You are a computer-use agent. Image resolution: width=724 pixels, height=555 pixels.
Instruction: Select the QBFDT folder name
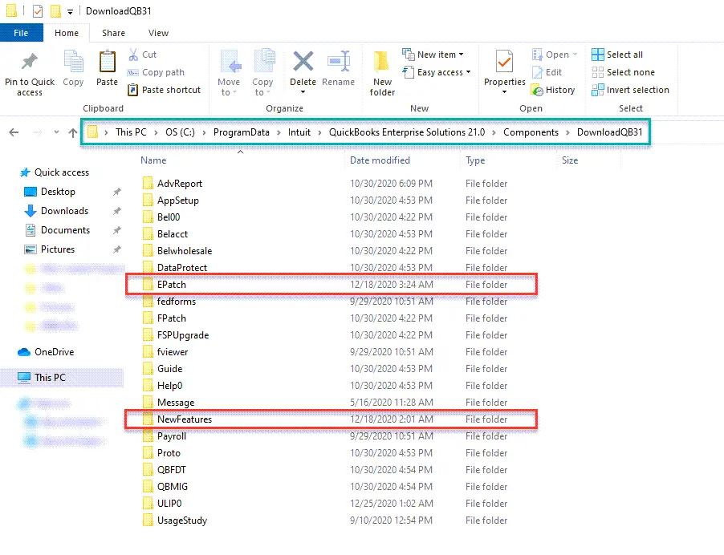[171, 470]
